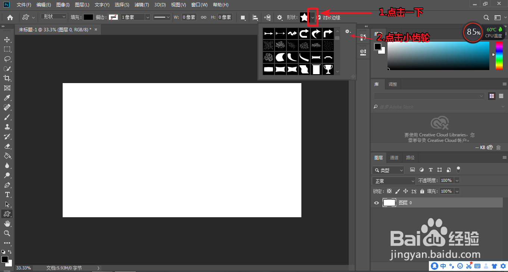Open the path alignment options icon

(x=255, y=17)
